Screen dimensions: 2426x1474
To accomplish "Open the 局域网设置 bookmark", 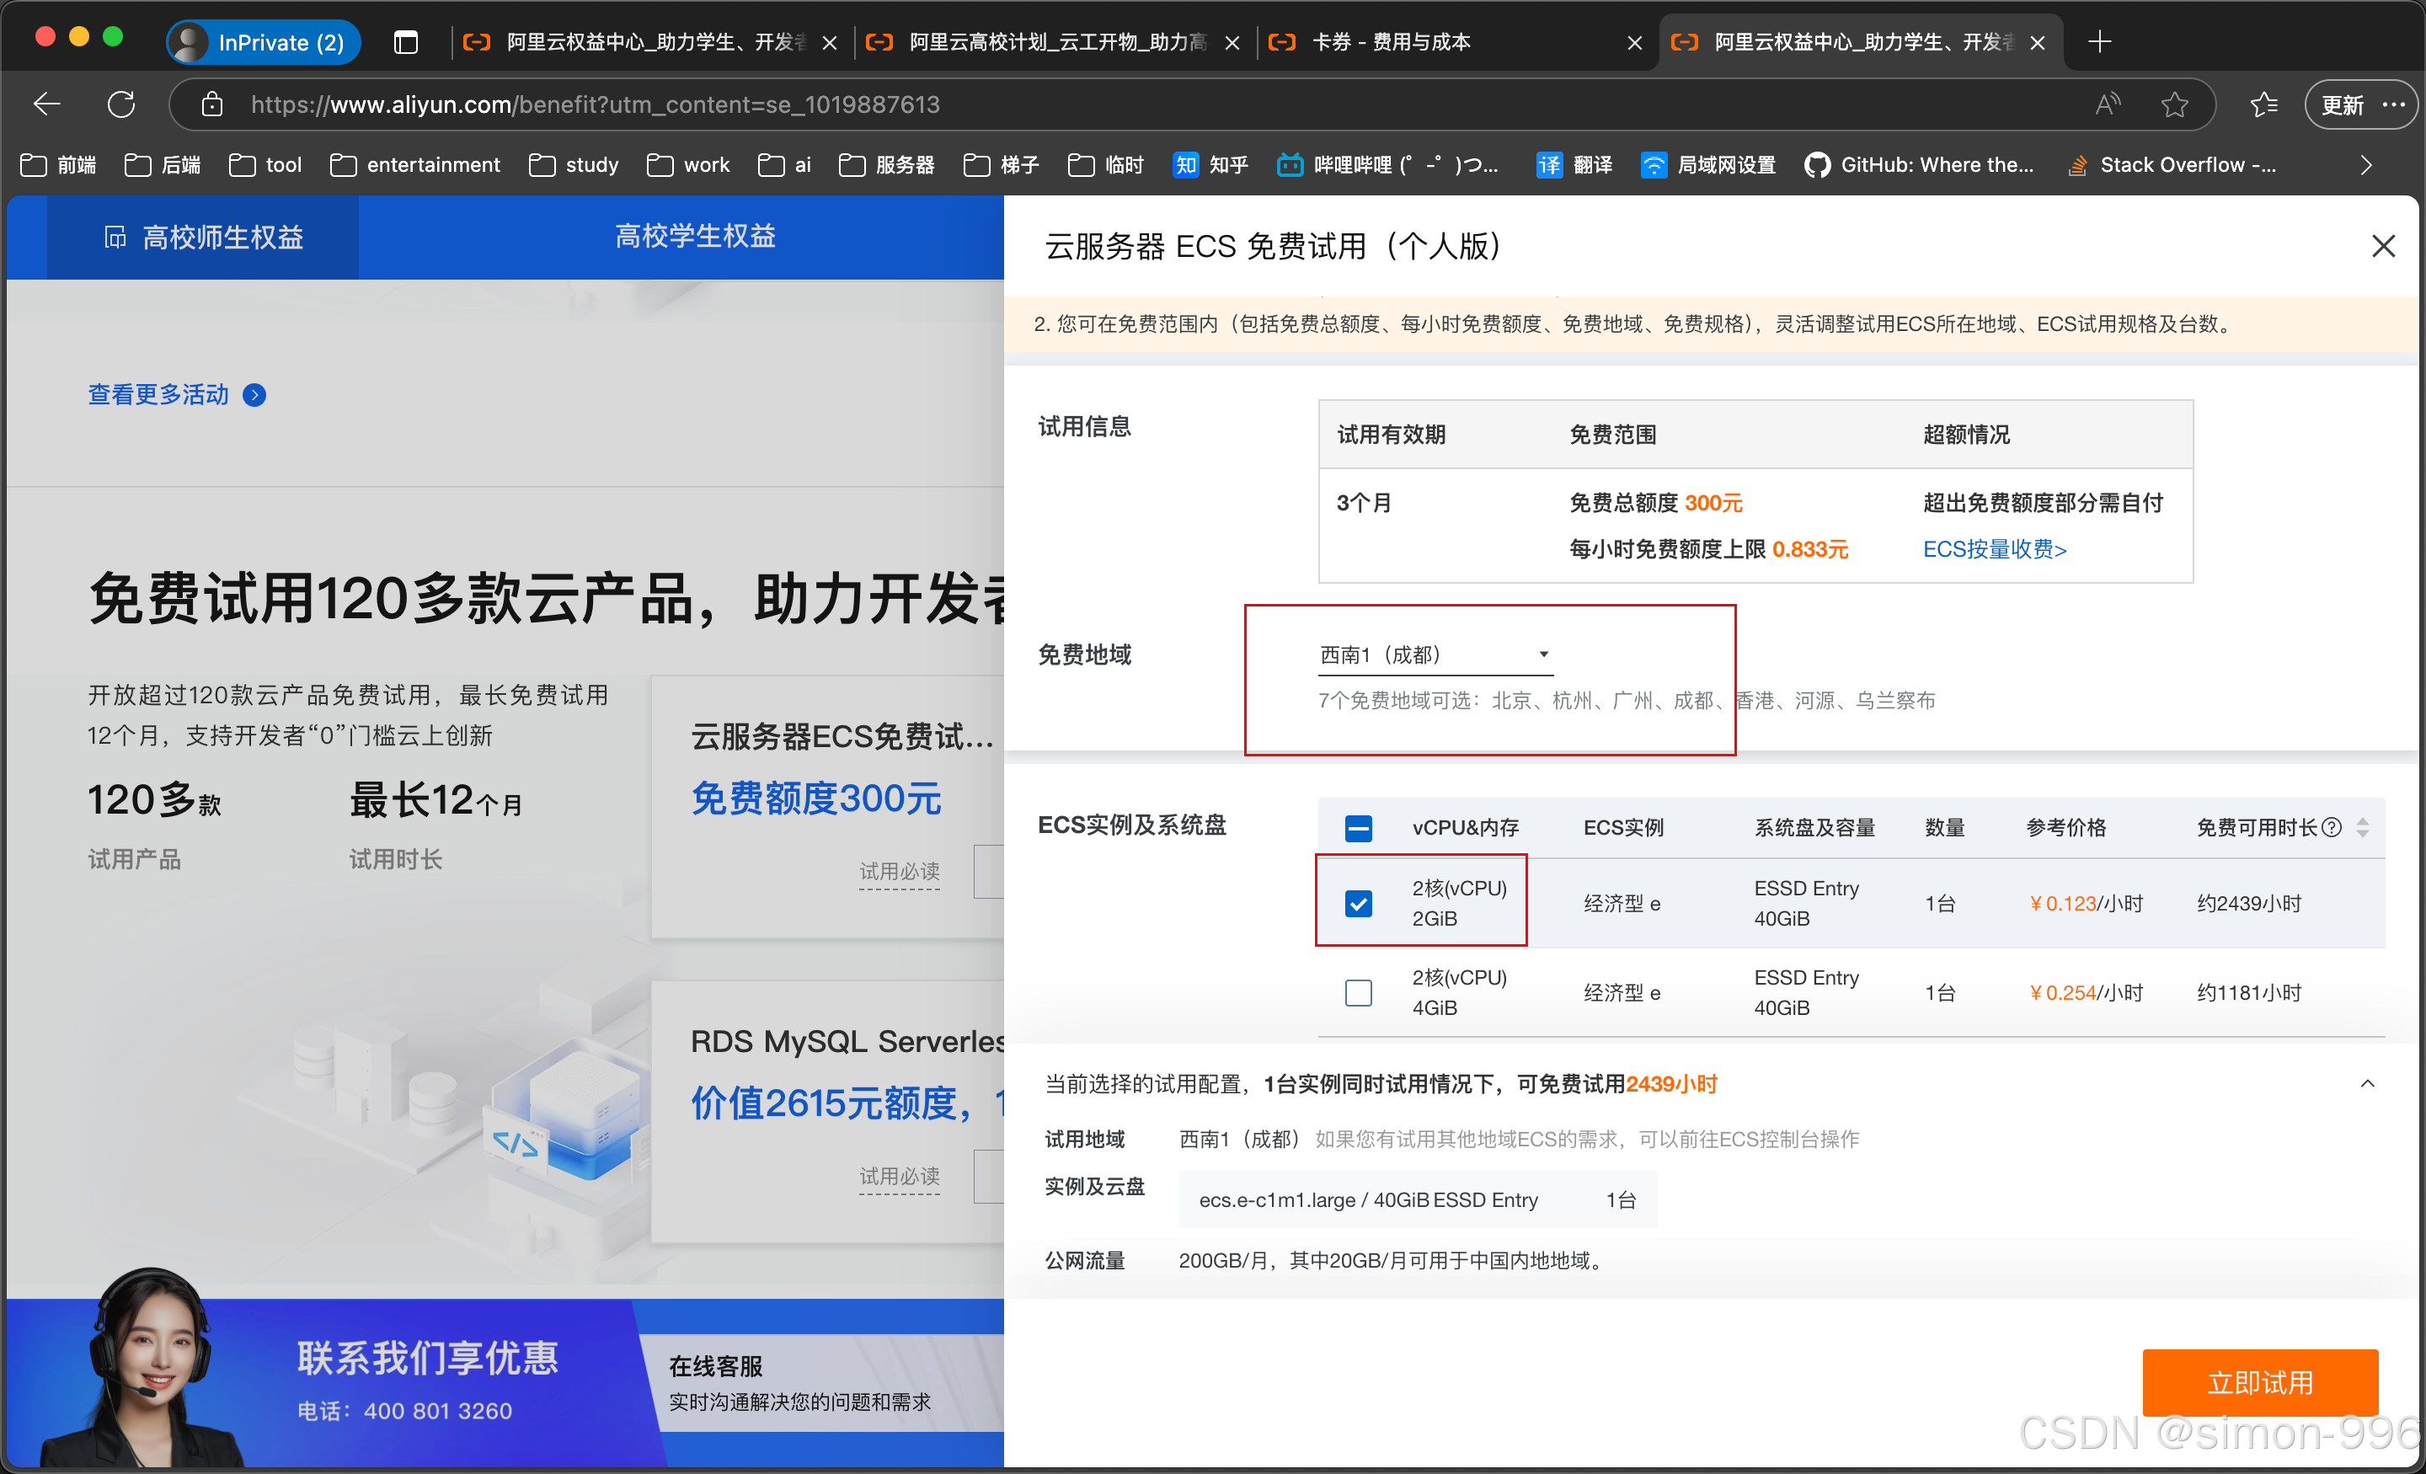I will 1708,165.
